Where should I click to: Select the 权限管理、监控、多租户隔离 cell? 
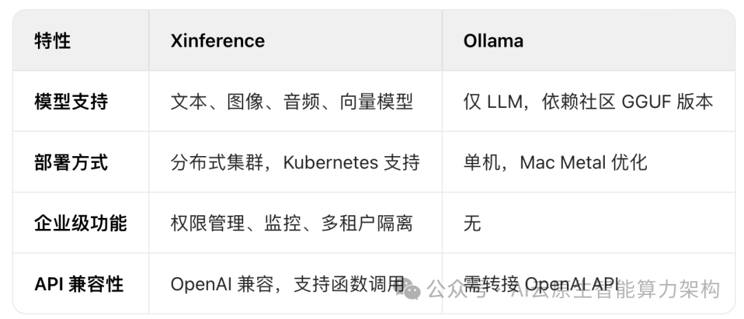tap(292, 223)
